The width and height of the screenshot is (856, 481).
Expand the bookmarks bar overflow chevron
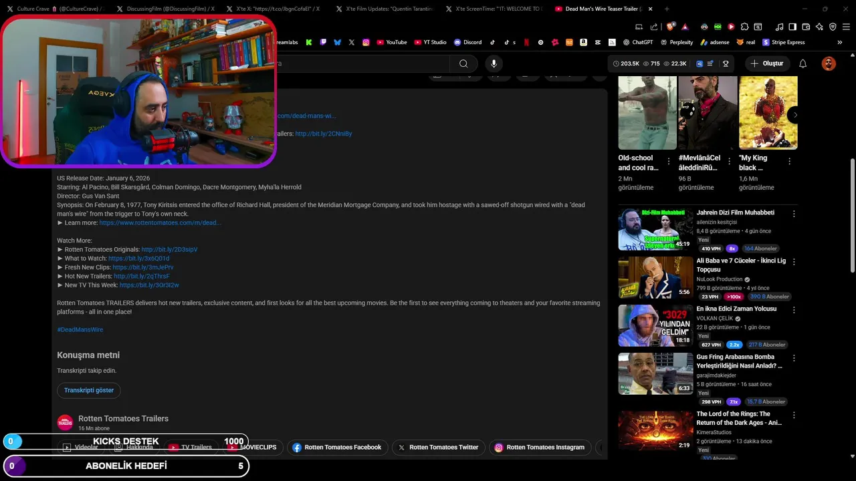click(839, 42)
